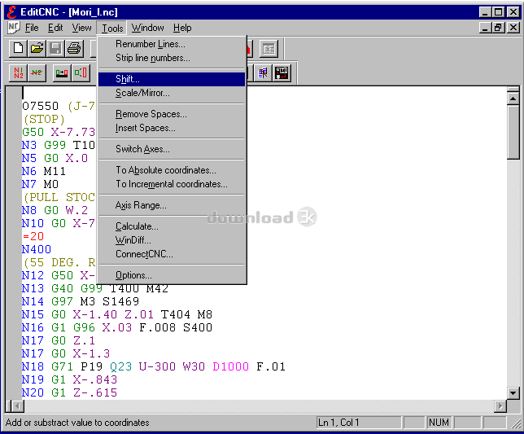The width and height of the screenshot is (524, 434).
Task: Click line 'N16 G1 G96 X.03 F.008 S400'
Action: (117, 327)
